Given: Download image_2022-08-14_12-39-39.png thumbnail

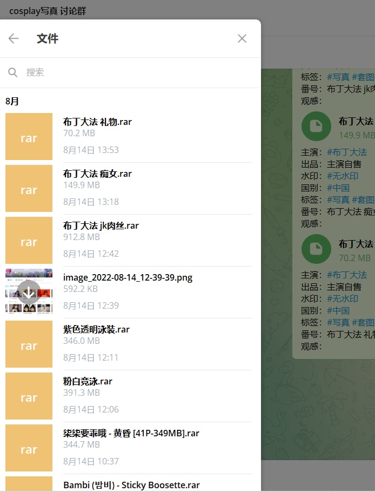Looking at the screenshot, I should click(29, 292).
